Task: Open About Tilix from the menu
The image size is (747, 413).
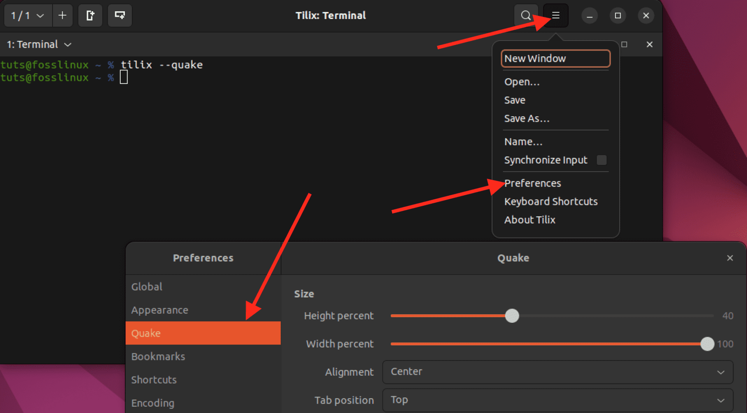Action: click(530, 220)
